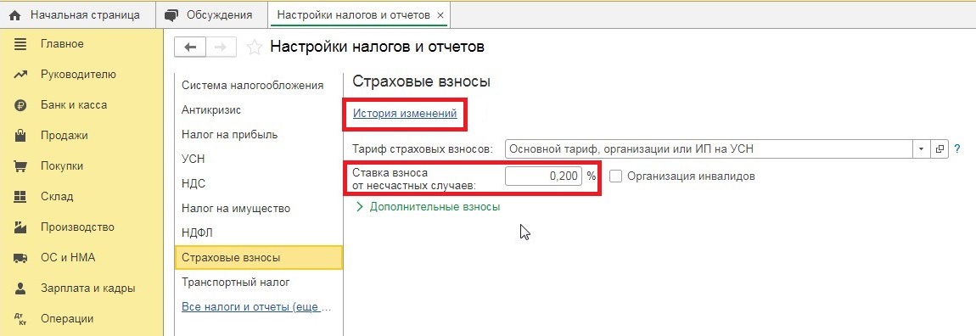The image size is (976, 336).
Task: Click the grid icon for Склад
Action: [20, 197]
